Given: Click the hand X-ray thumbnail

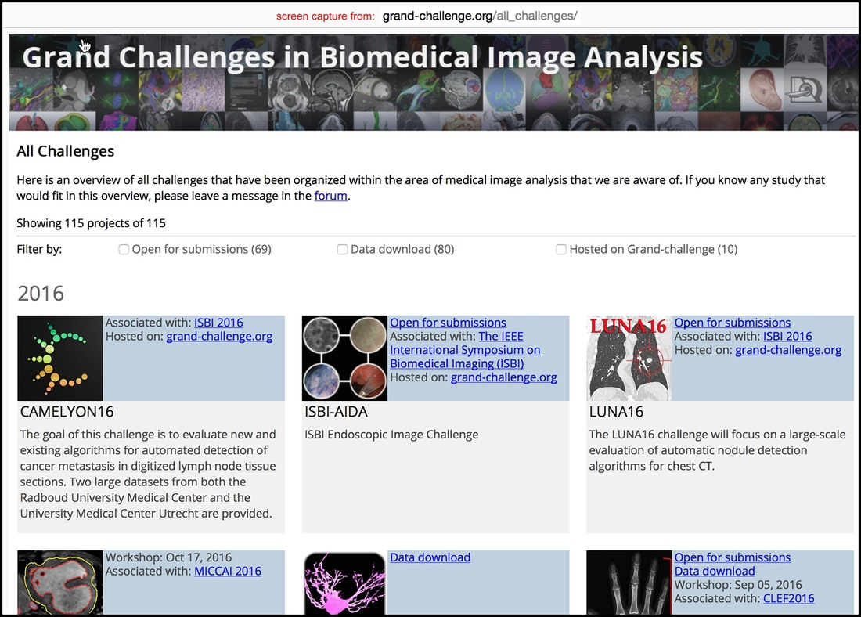Looking at the screenshot, I should click(x=629, y=583).
